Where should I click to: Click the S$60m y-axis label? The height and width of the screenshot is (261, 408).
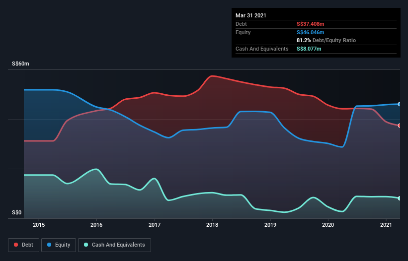coord(20,64)
